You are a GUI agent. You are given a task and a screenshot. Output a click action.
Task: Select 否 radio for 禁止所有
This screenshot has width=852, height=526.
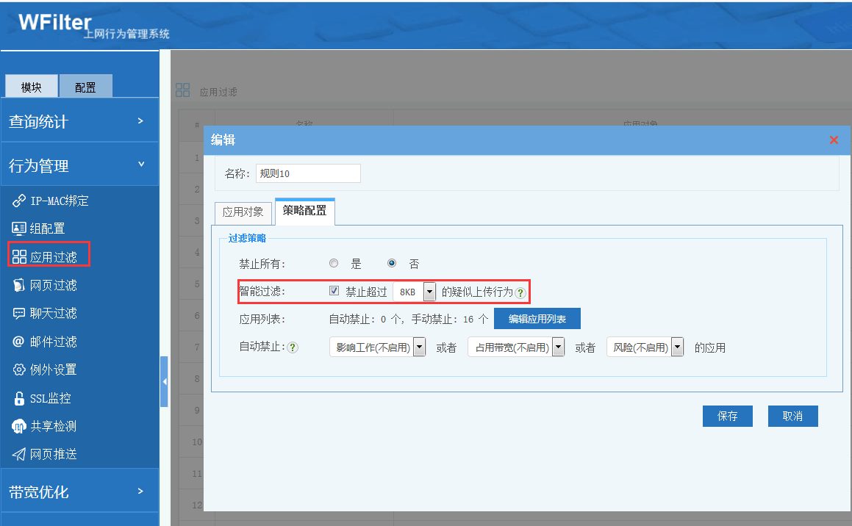click(x=392, y=263)
